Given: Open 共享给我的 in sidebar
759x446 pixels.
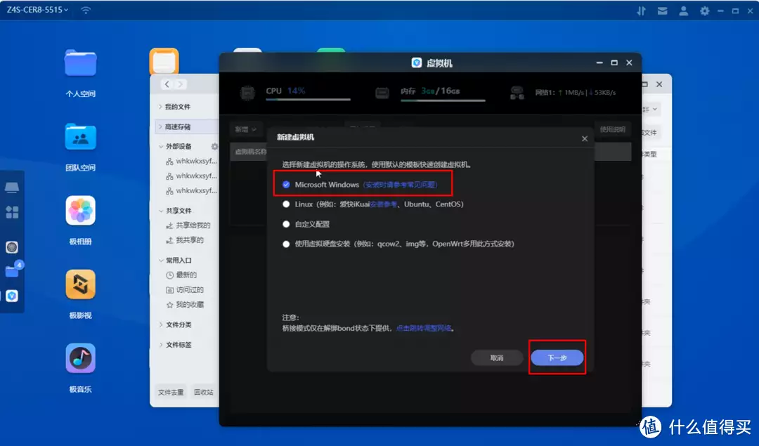Looking at the screenshot, I should (x=188, y=225).
